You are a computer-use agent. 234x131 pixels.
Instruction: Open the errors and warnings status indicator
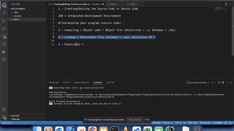tap(7, 123)
